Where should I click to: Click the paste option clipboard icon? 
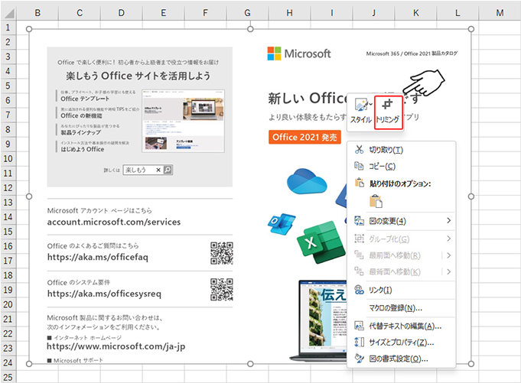[x=376, y=201]
